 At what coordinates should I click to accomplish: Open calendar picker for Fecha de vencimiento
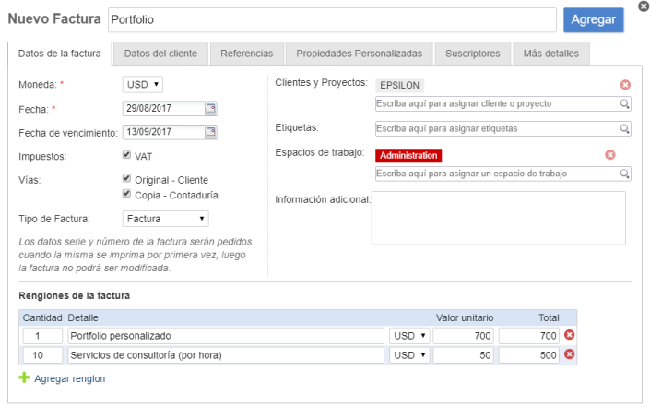pos(211,132)
